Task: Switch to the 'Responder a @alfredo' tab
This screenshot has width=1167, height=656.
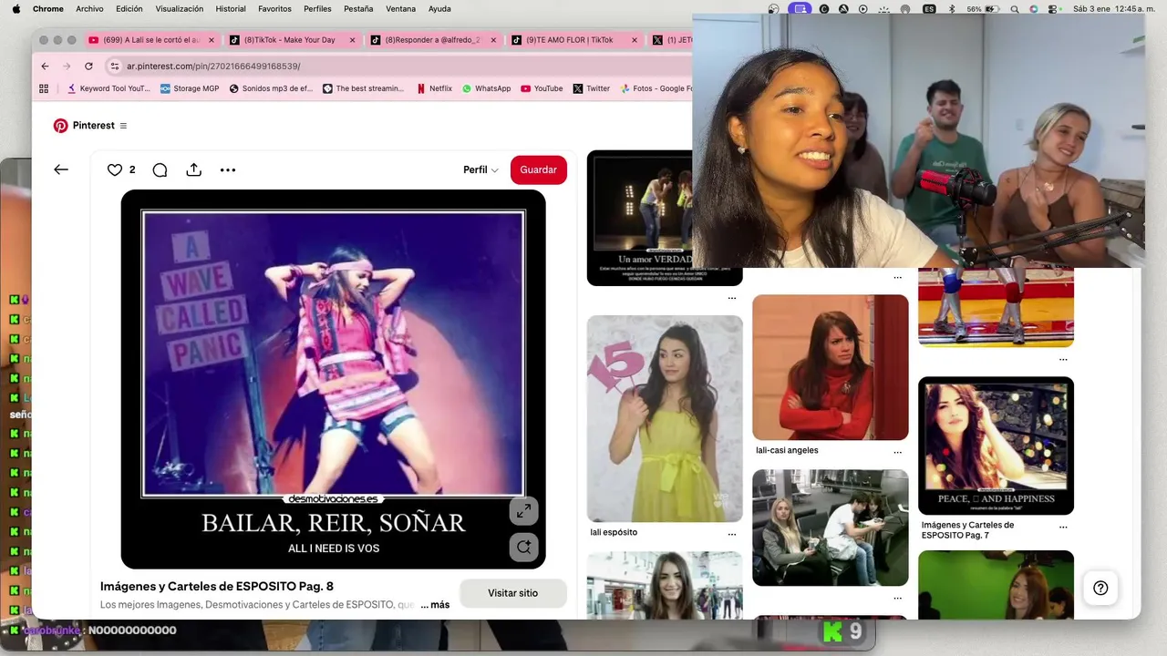Action: [x=434, y=40]
